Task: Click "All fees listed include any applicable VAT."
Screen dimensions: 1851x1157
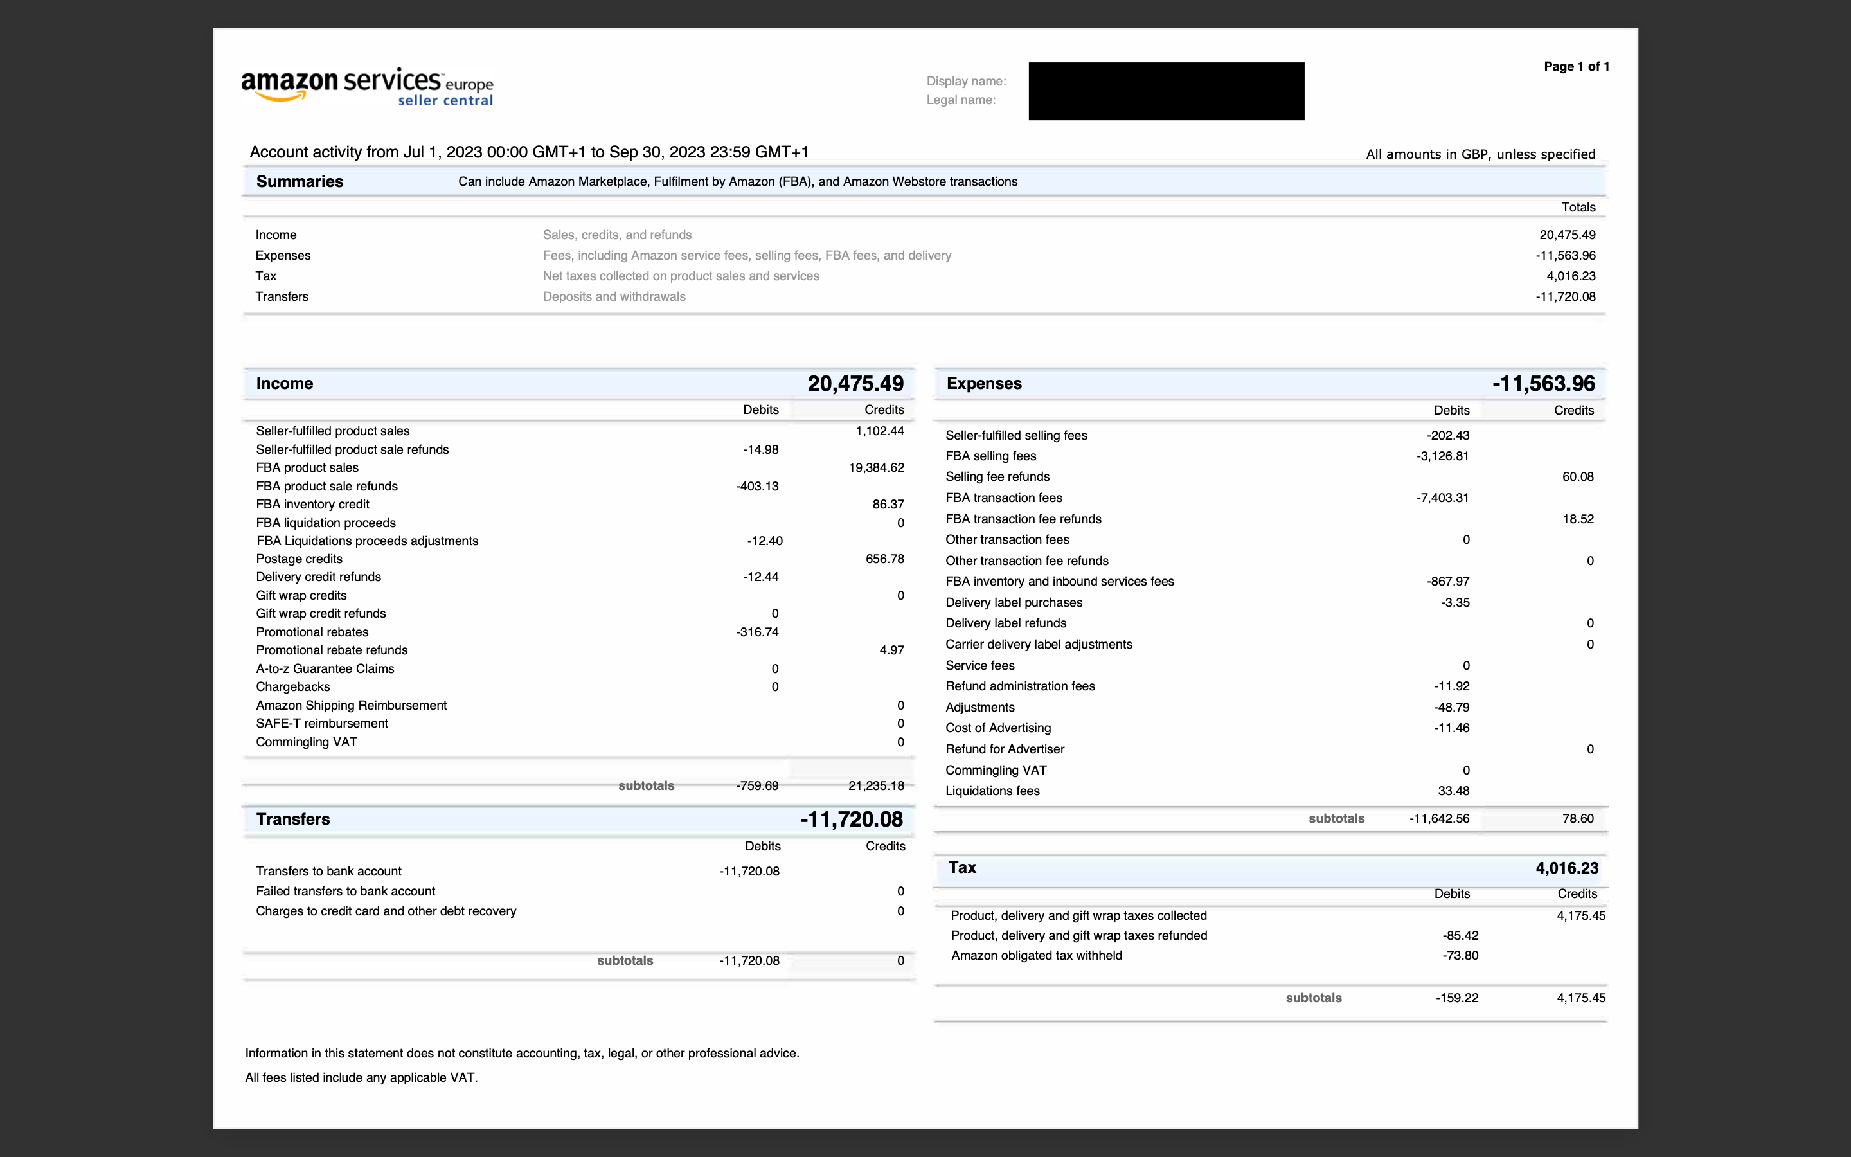Action: point(361,1077)
